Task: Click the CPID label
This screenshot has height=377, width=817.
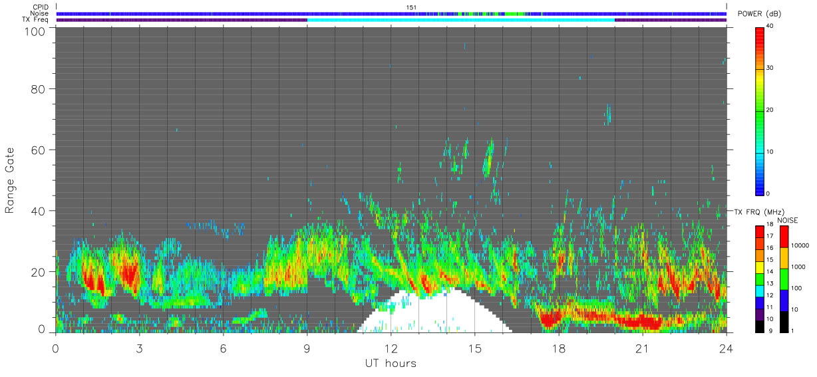Action: coord(41,7)
